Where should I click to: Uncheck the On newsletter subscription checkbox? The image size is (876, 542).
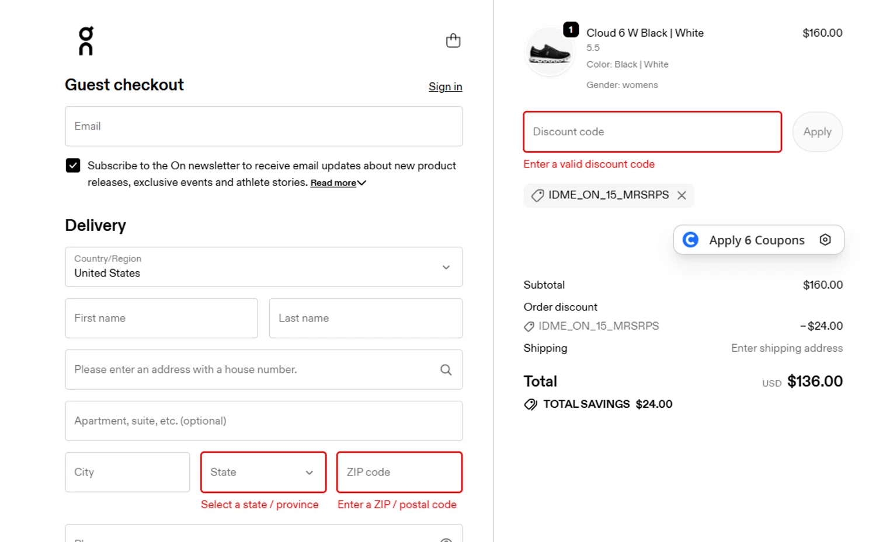click(73, 166)
